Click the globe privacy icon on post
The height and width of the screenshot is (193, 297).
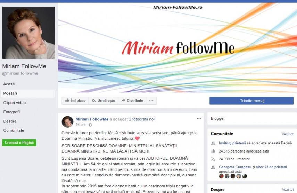pos(90,125)
